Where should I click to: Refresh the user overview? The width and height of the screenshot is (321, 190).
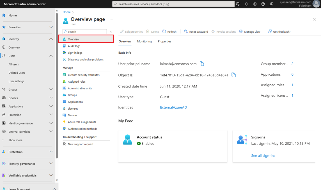point(169,31)
